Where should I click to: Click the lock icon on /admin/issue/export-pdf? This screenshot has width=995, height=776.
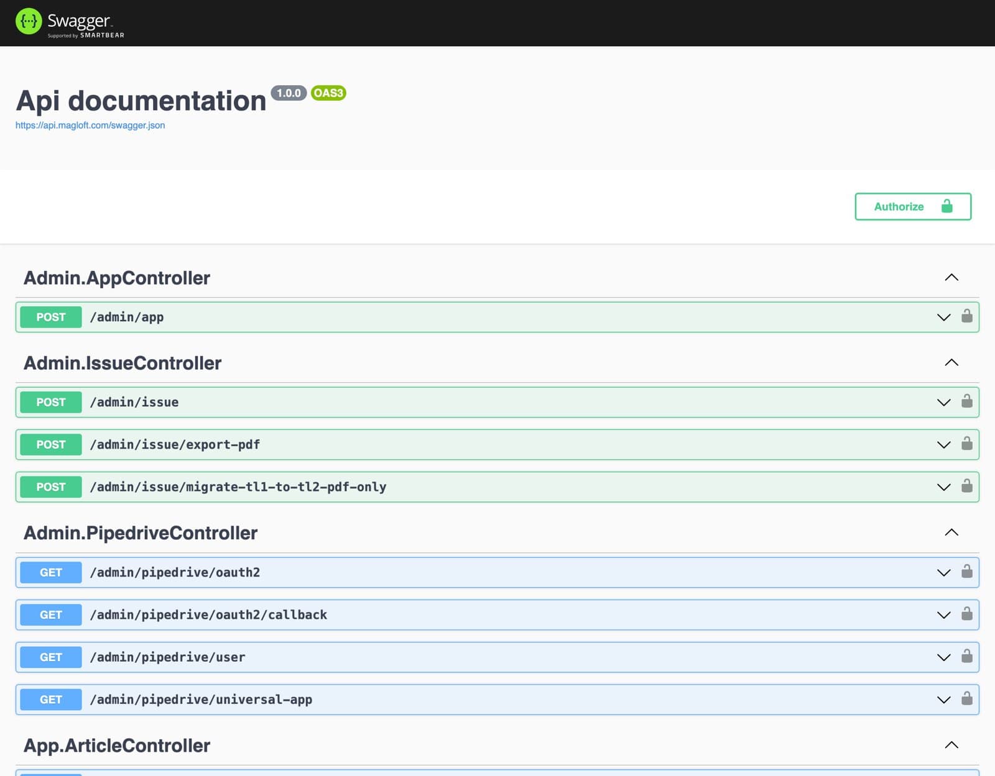(967, 443)
